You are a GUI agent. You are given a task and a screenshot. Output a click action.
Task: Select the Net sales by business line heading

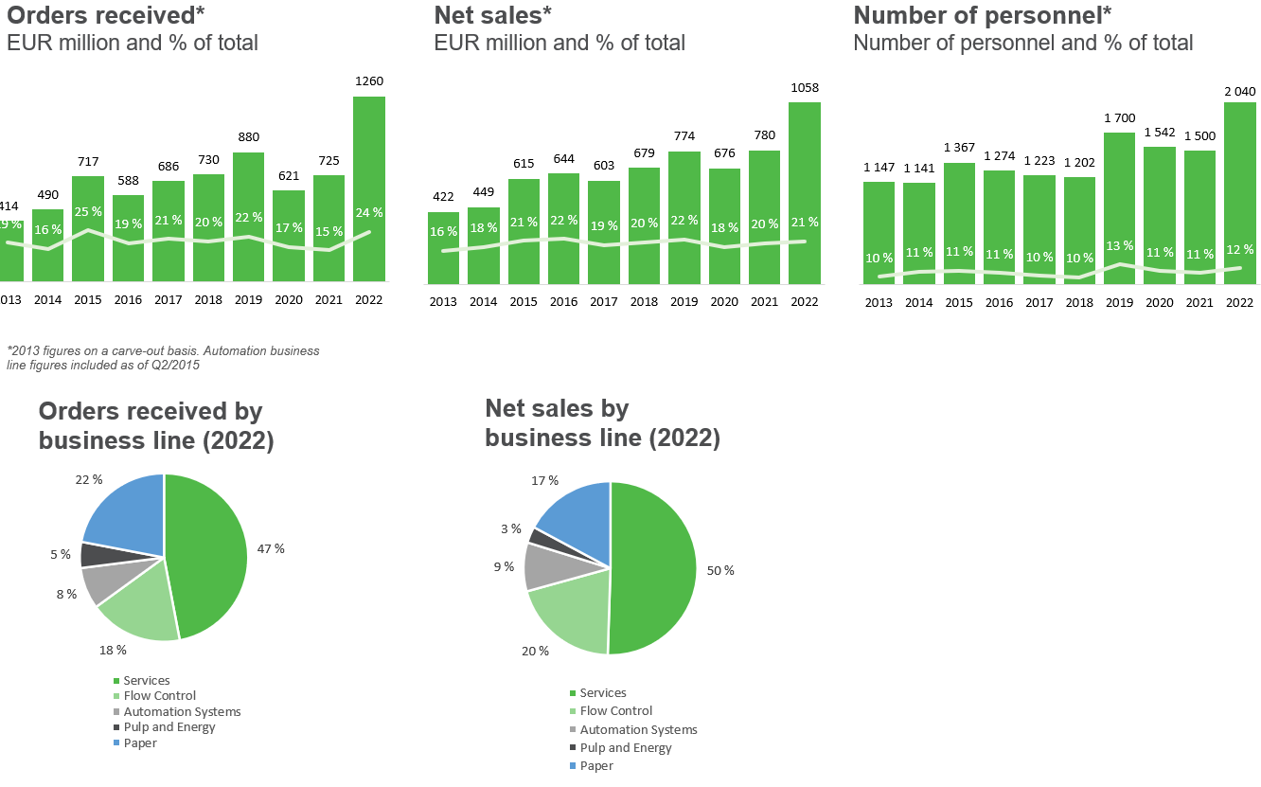(602, 423)
